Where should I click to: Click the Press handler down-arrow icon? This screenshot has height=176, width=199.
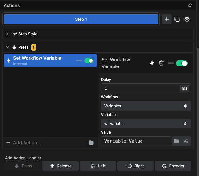coord(14,47)
